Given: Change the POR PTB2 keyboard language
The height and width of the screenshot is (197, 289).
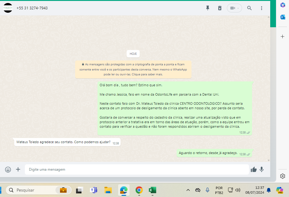Looking at the screenshot, I should pos(219,190).
